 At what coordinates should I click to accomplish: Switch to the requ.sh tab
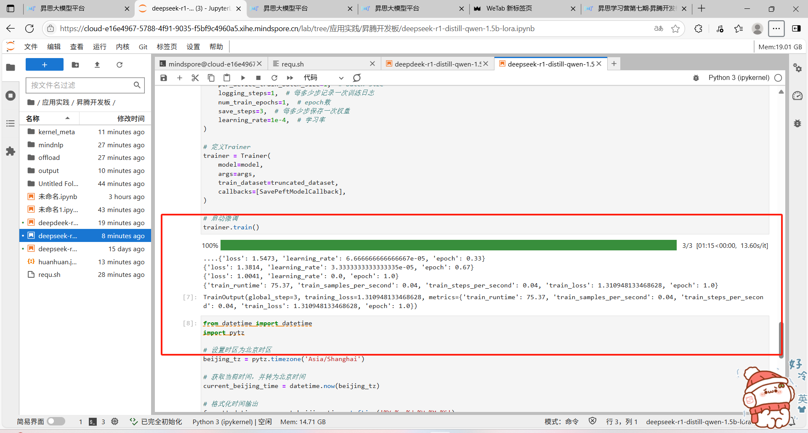[292, 64]
